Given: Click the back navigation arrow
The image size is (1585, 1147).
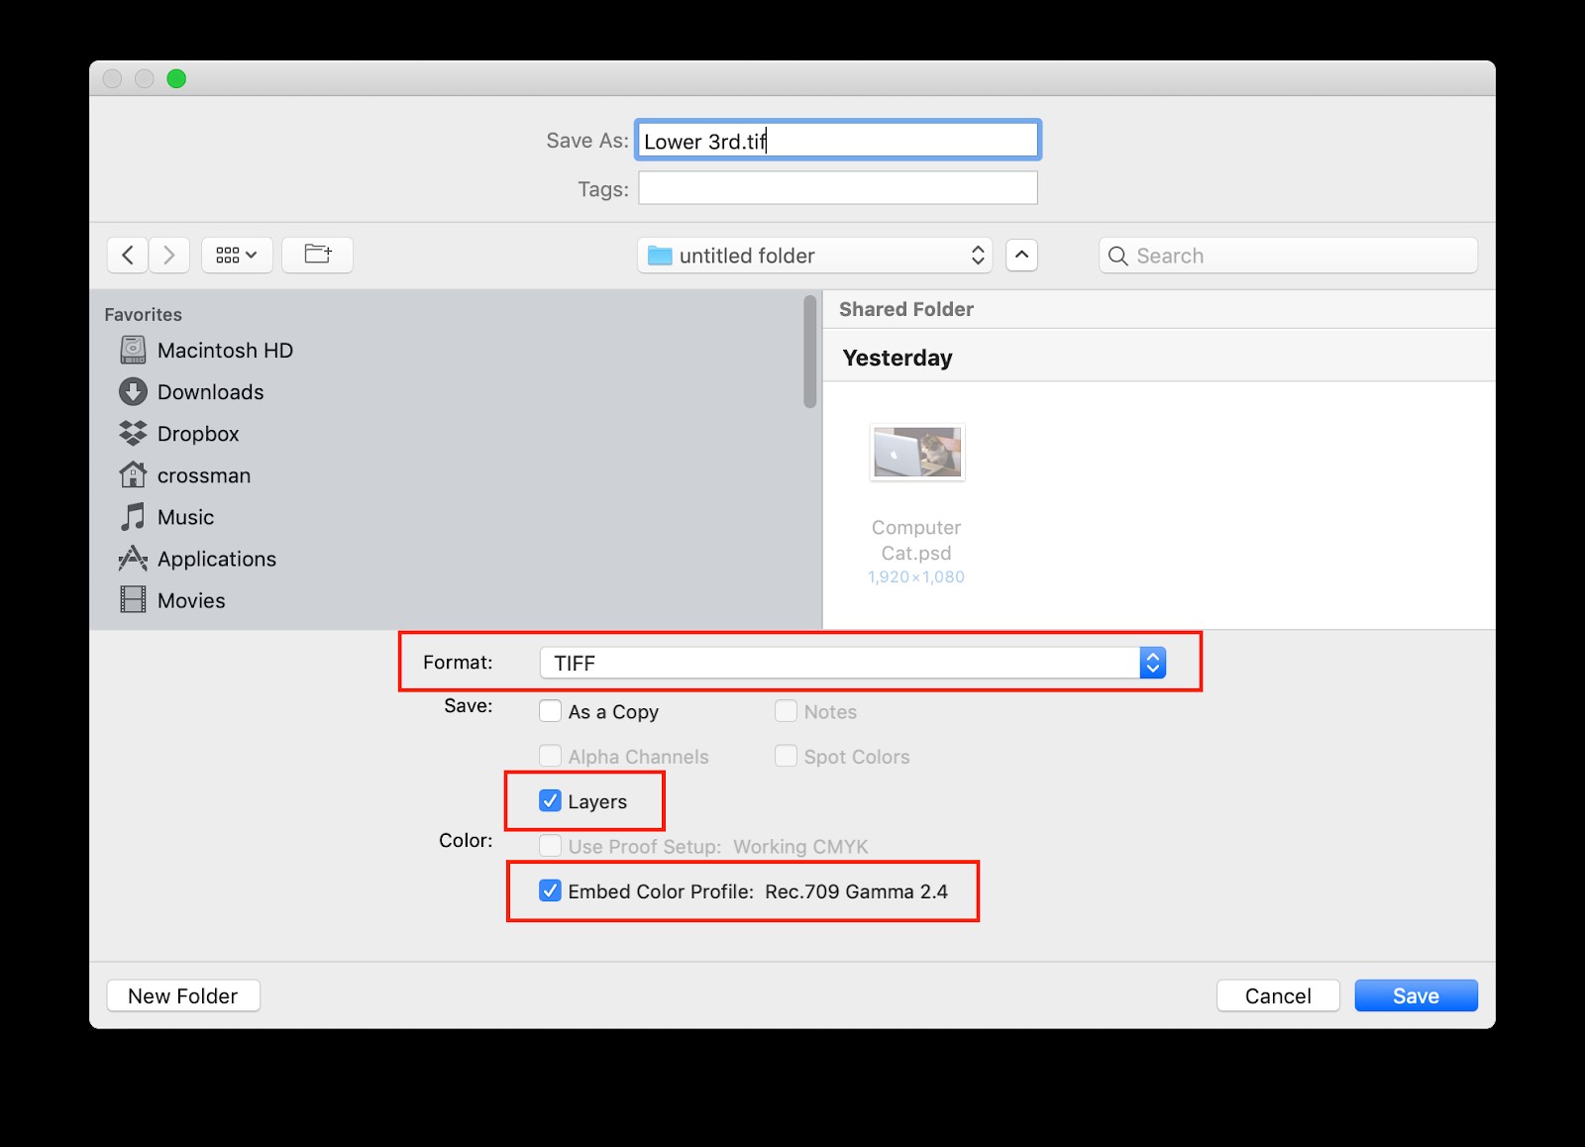Looking at the screenshot, I should coord(127,255).
